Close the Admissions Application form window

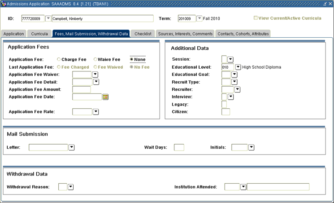pyautogui.click(x=330, y=4)
